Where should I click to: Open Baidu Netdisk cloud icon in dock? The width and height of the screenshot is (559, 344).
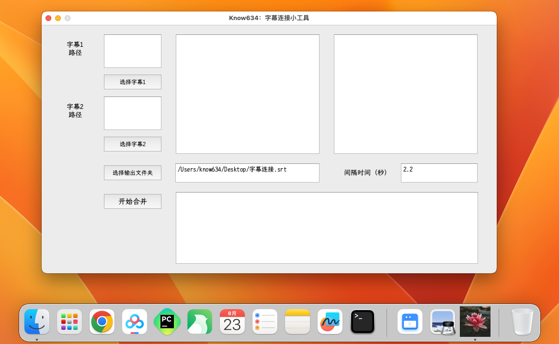point(135,322)
